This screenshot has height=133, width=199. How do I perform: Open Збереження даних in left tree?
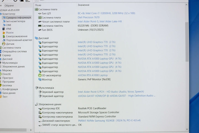tap(13, 66)
